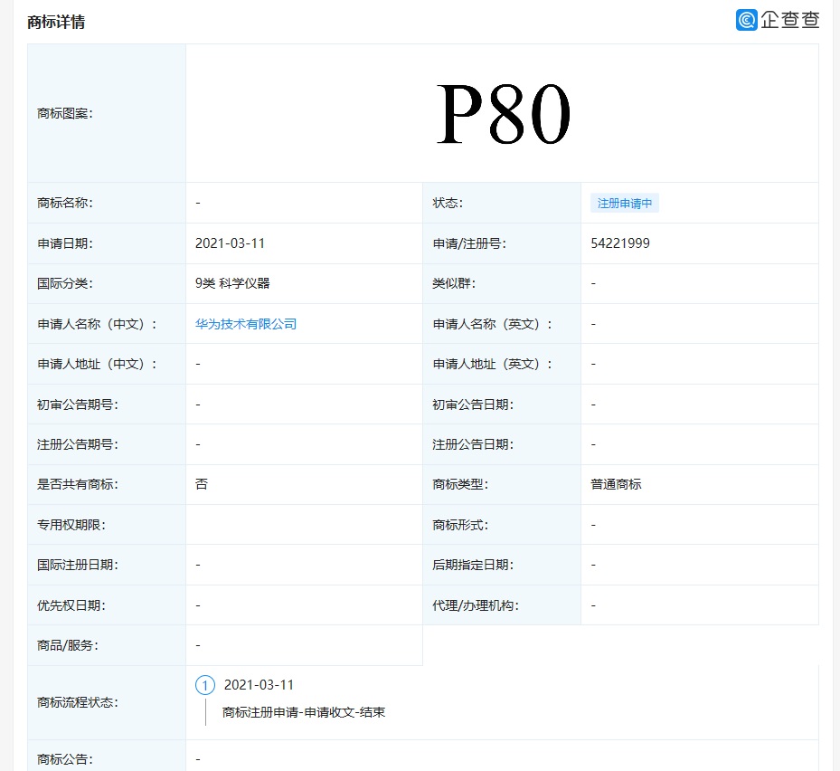The width and height of the screenshot is (840, 771).
Task: Click the step 1 circle in the trademark process
Action: tap(205, 685)
